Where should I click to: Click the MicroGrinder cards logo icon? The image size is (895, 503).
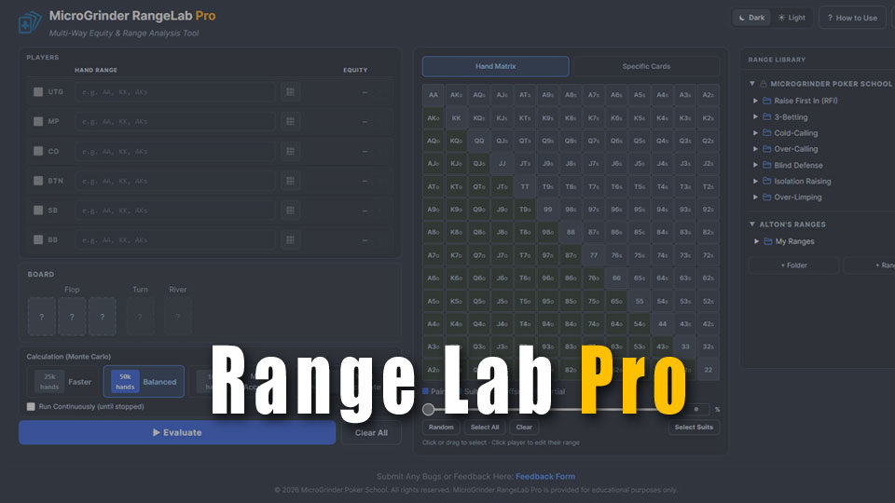[x=30, y=22]
